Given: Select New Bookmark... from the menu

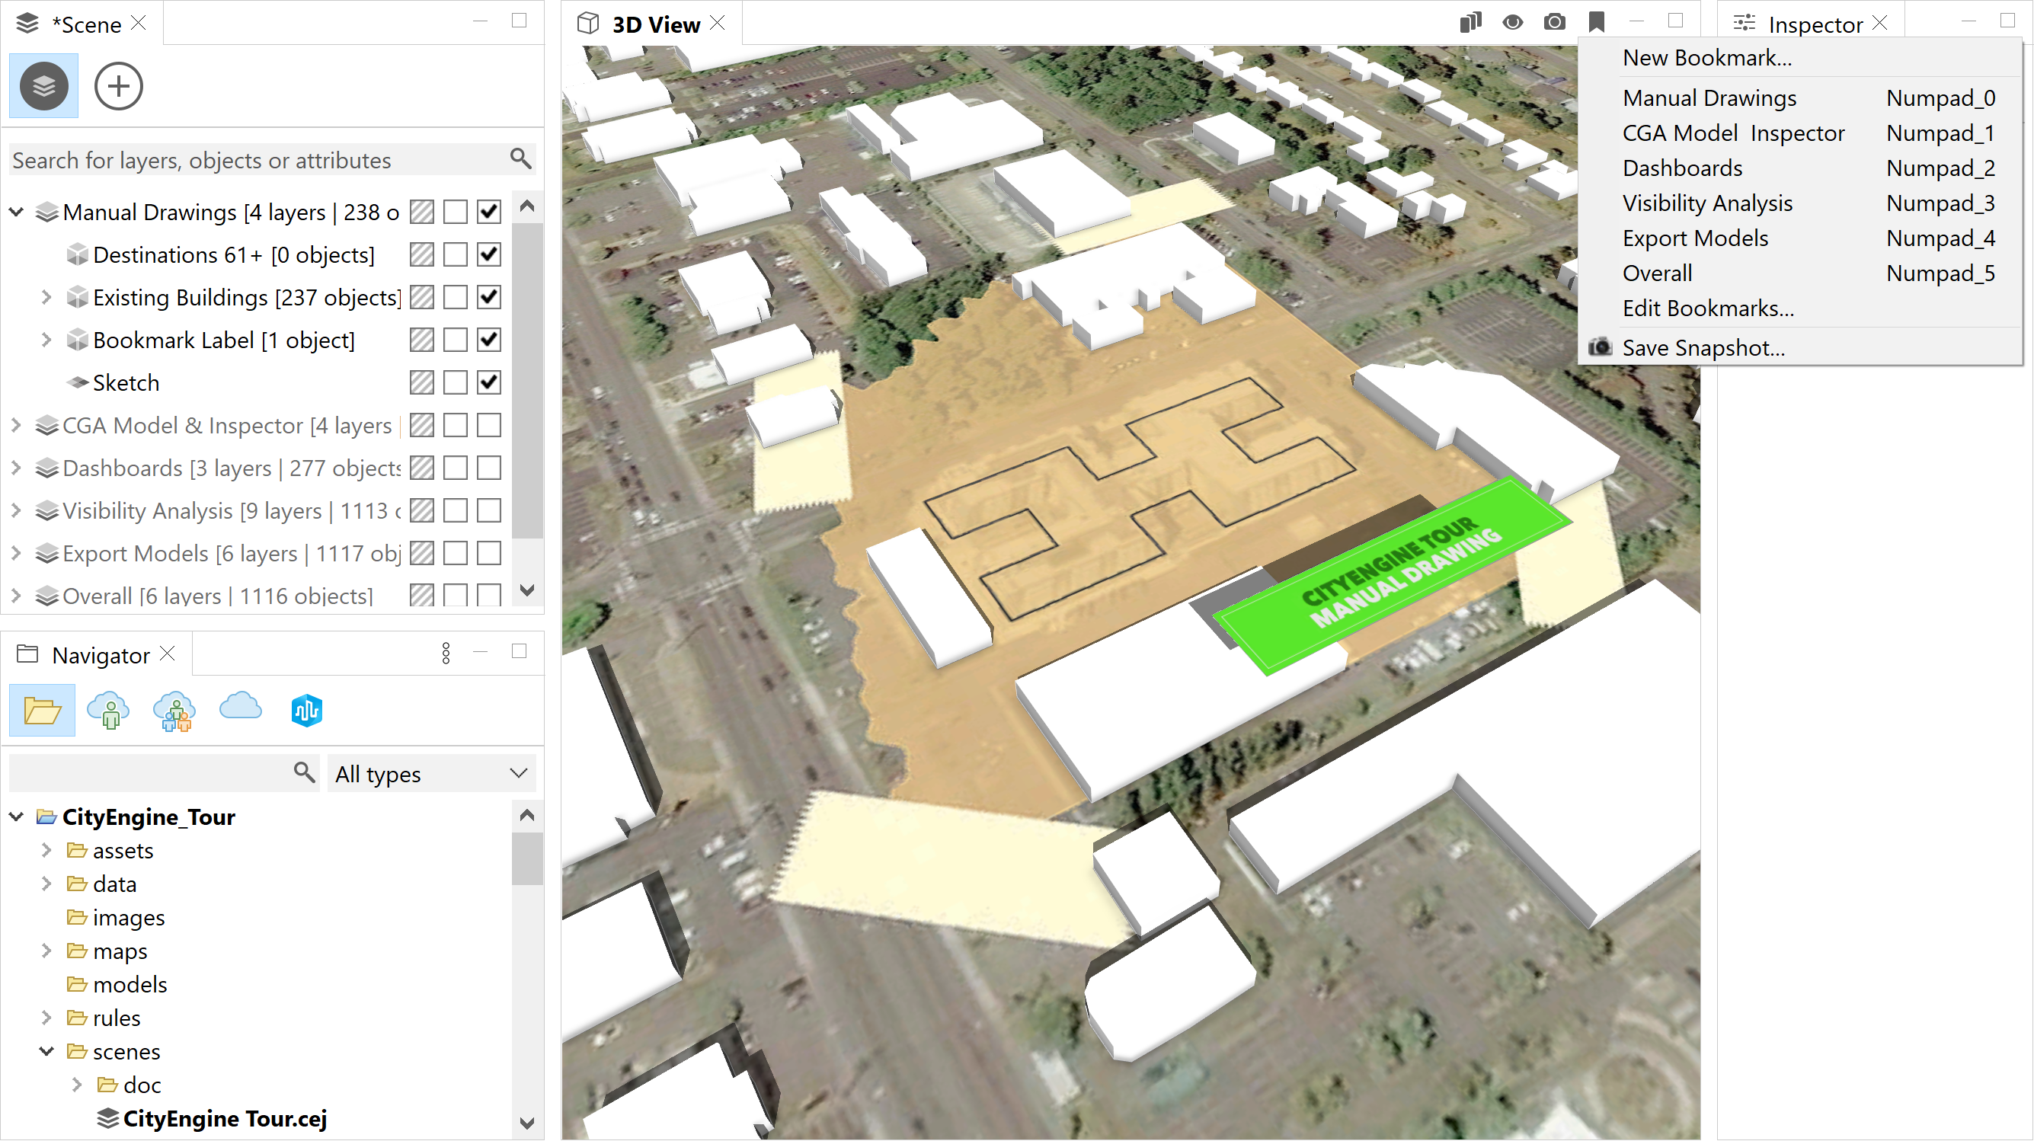Looking at the screenshot, I should pos(1707,58).
